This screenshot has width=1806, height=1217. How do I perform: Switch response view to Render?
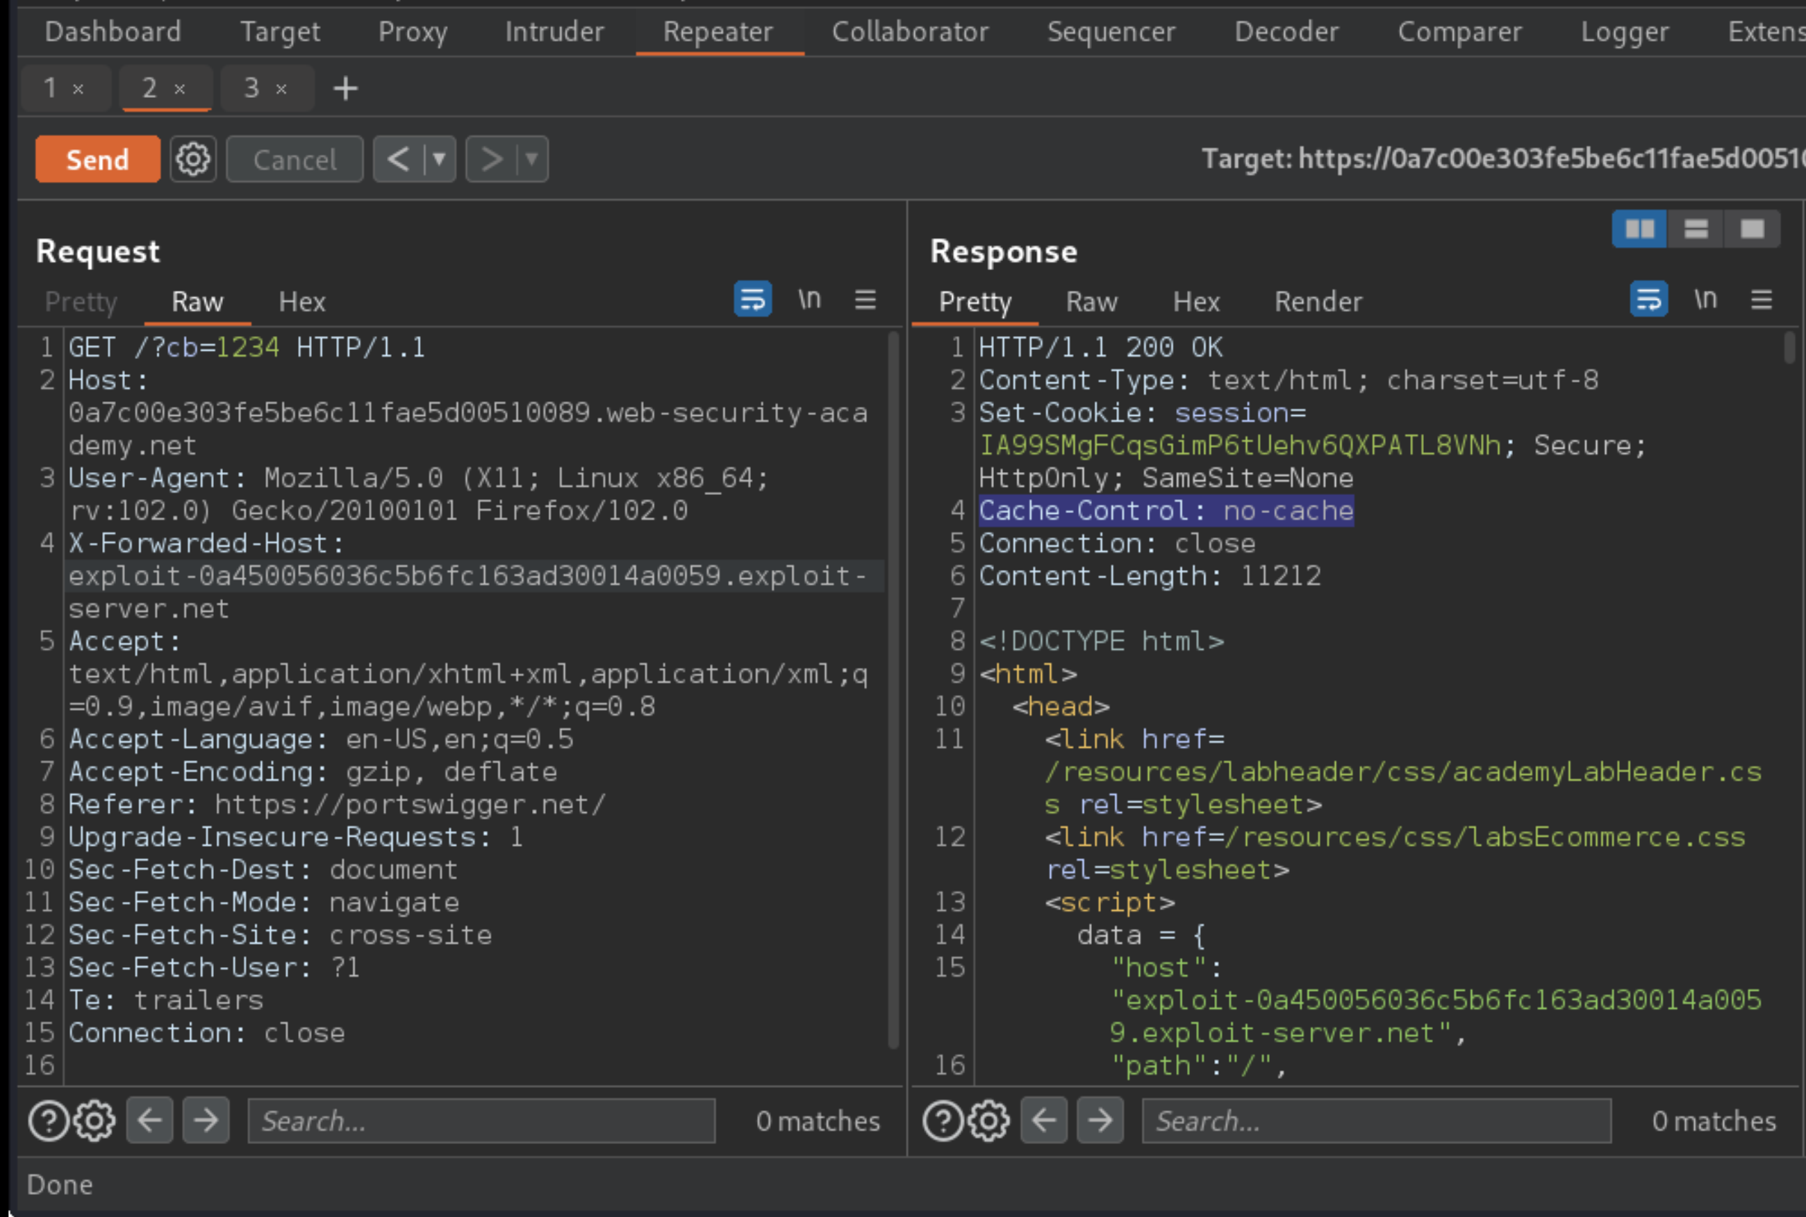coord(1318,301)
